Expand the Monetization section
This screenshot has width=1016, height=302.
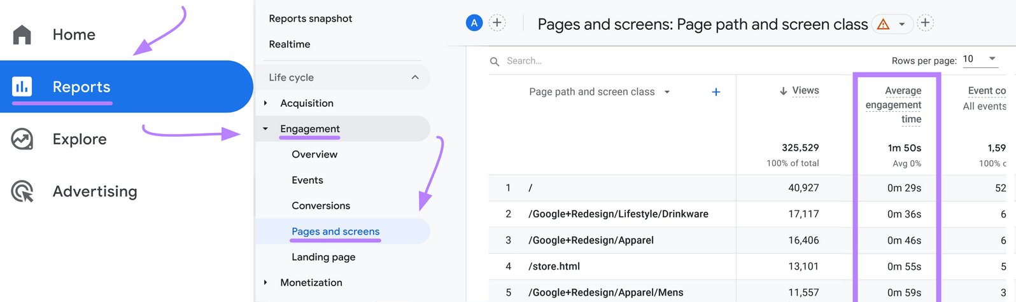tap(266, 282)
